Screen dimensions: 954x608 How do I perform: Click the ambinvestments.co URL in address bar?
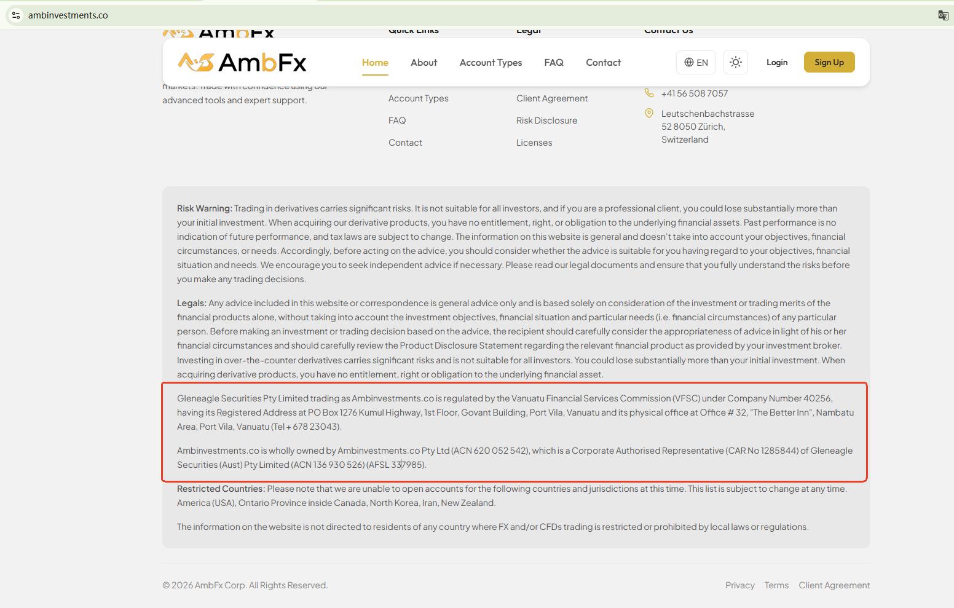pyautogui.click(x=68, y=15)
